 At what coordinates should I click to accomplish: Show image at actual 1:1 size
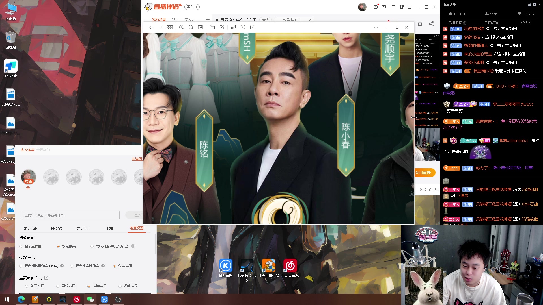point(200,27)
